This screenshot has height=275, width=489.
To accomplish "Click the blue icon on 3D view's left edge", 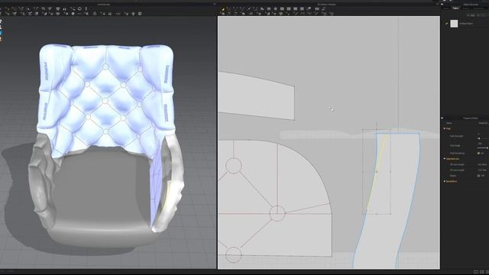I will coord(1,32).
